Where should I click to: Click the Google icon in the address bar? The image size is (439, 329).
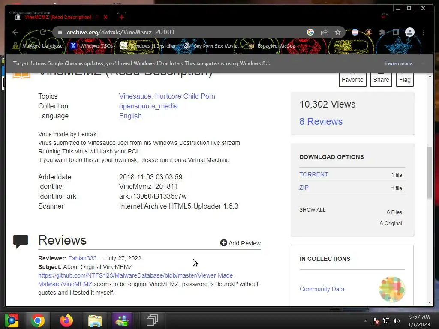pyautogui.click(x=310, y=32)
